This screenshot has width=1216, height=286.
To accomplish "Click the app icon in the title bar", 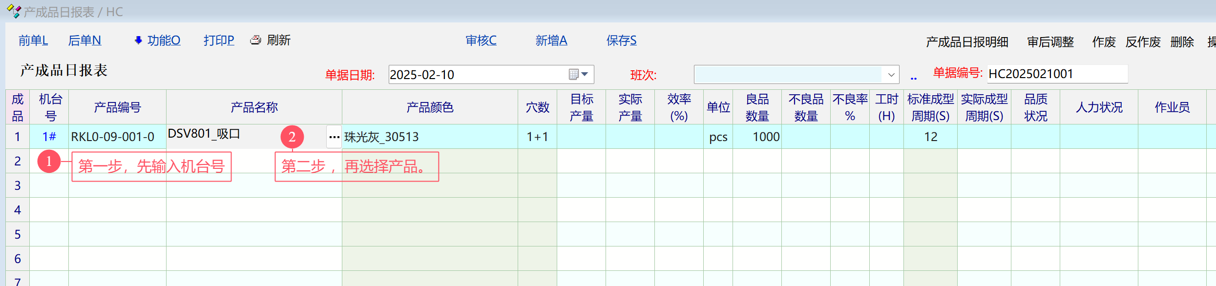I will [x=14, y=11].
